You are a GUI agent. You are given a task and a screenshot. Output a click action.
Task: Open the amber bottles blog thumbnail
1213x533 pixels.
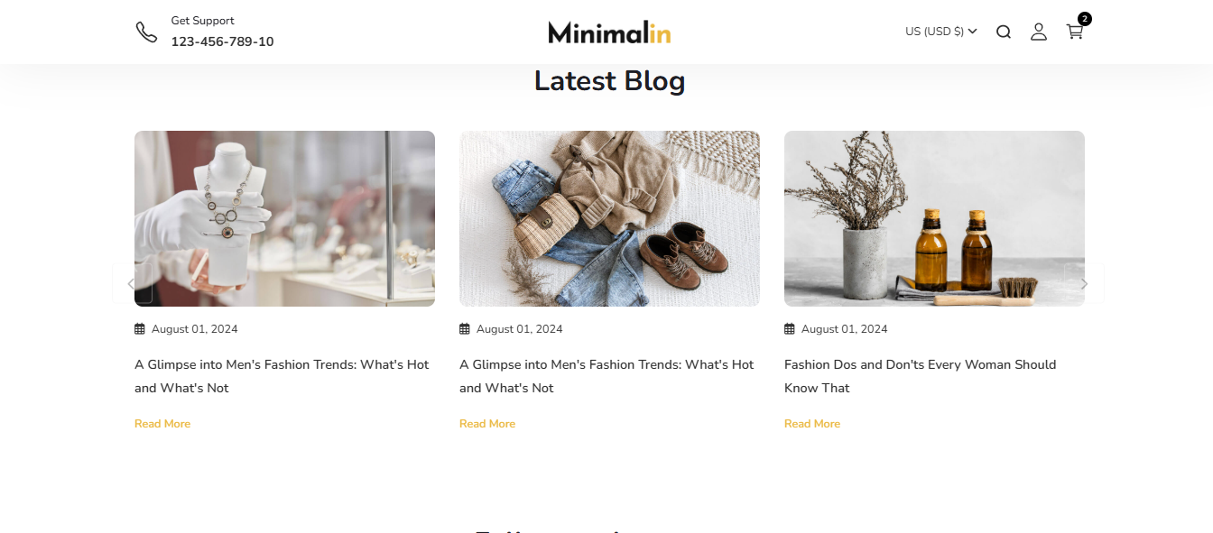pyautogui.click(x=934, y=218)
